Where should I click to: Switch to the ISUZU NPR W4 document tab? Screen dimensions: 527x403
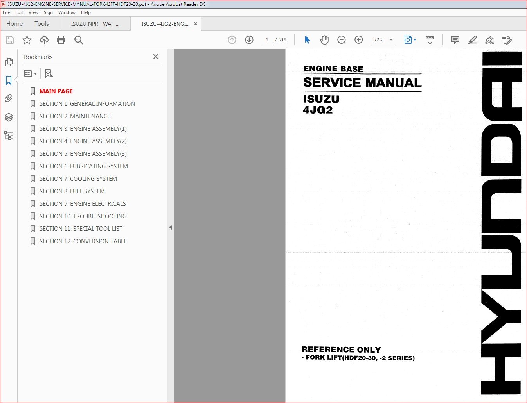[x=95, y=24]
